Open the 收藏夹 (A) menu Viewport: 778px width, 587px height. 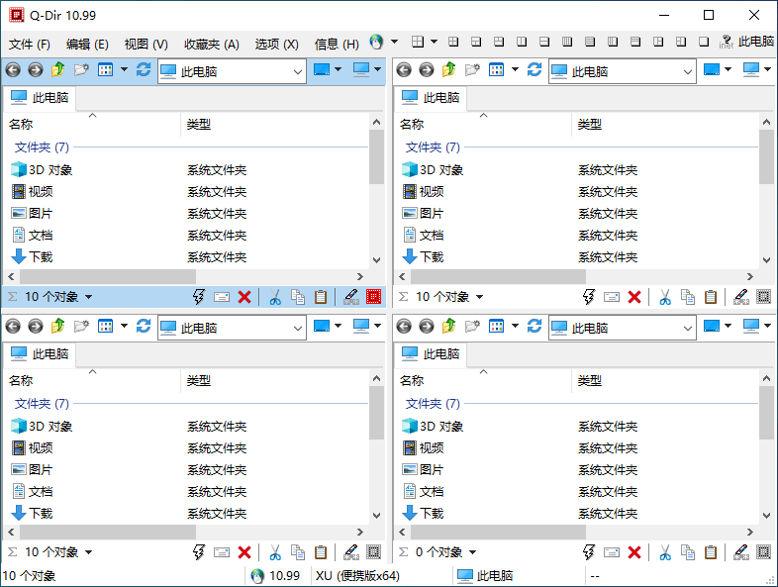coord(212,45)
